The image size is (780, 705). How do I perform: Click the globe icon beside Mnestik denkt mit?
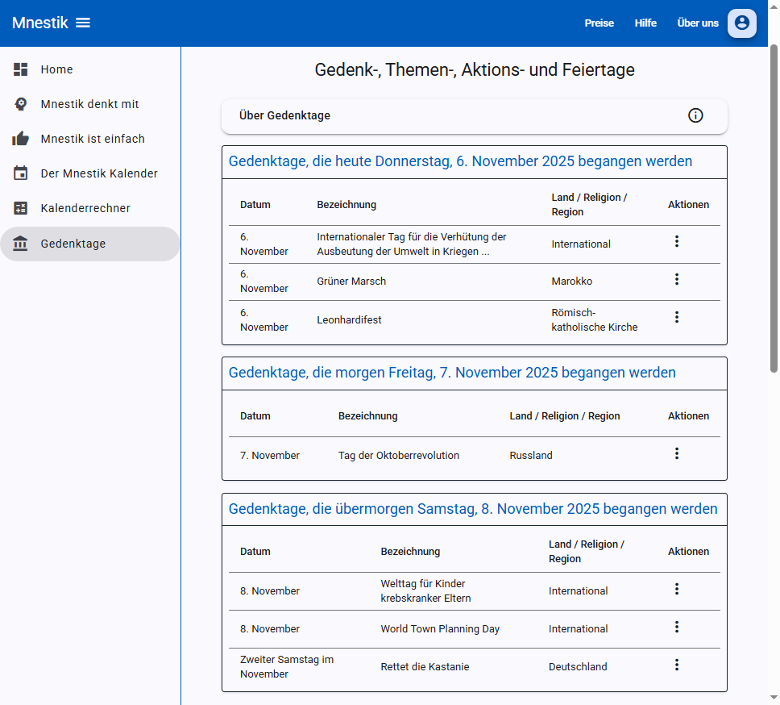pos(20,104)
